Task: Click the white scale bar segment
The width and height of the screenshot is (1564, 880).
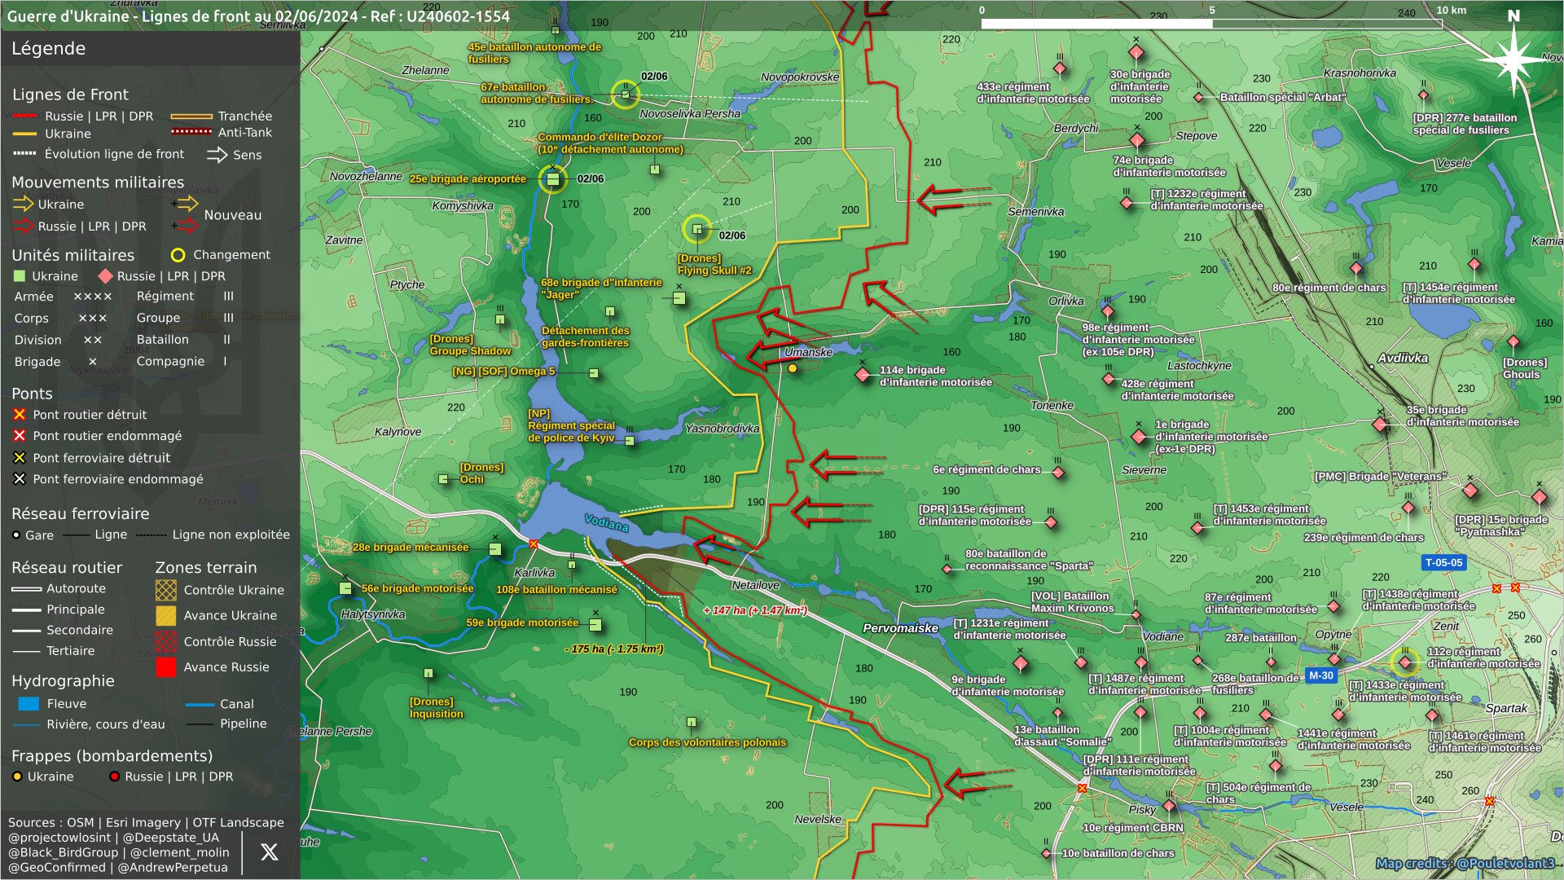Action: click(1096, 24)
